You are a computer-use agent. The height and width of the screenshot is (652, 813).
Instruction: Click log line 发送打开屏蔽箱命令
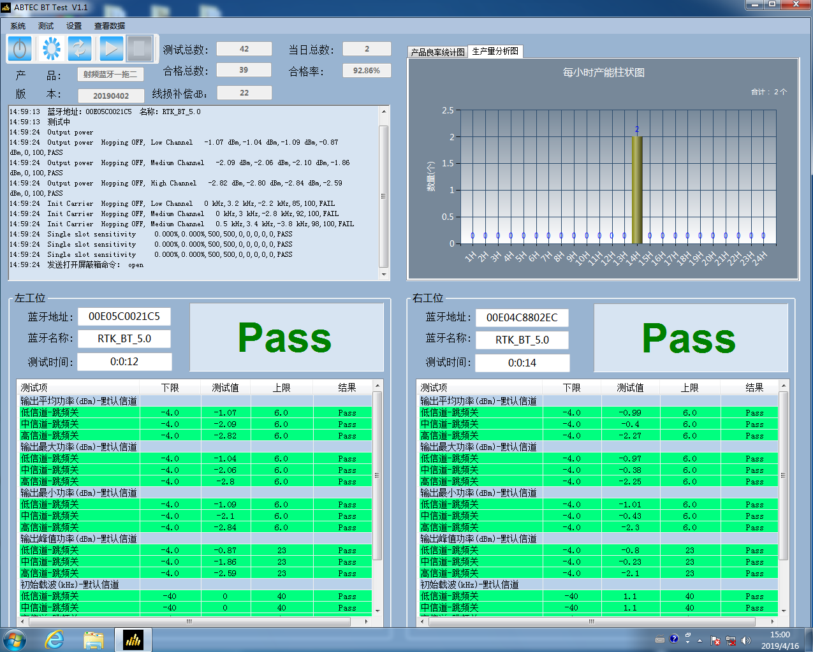(77, 264)
